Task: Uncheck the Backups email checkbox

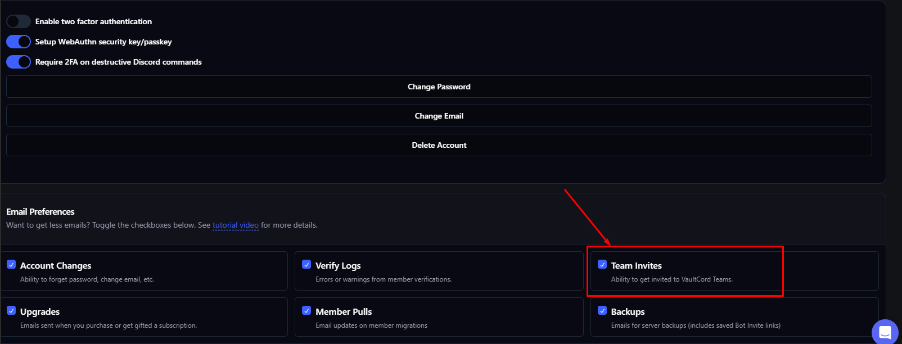Action: click(602, 310)
